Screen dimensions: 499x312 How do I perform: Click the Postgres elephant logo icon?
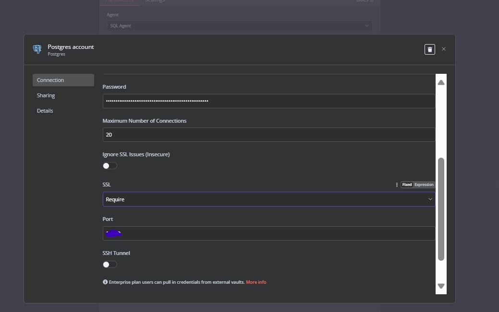click(x=37, y=49)
